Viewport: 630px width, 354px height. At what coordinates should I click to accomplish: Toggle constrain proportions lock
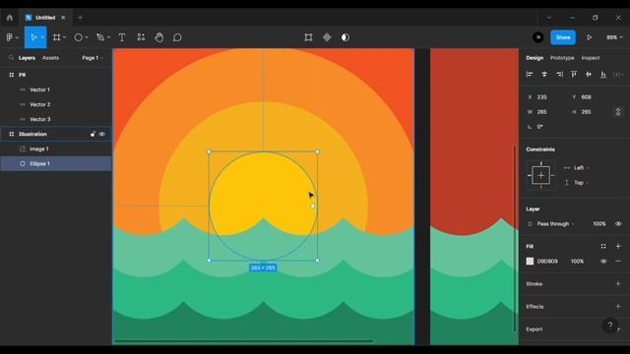pos(618,112)
